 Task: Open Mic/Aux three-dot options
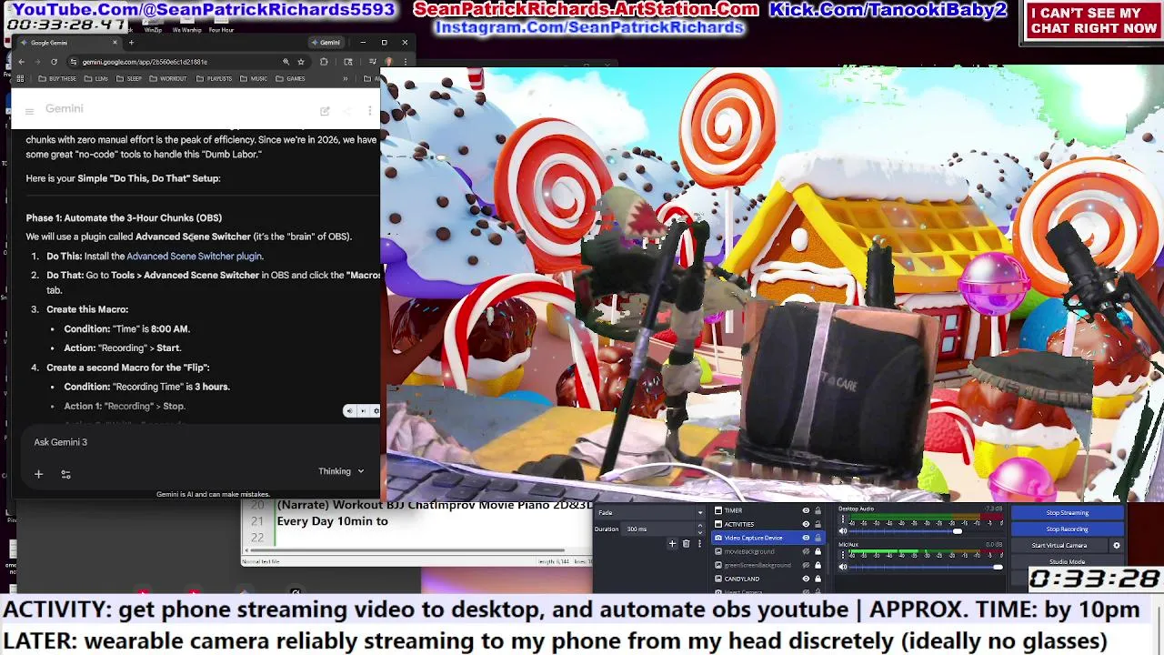843,555
